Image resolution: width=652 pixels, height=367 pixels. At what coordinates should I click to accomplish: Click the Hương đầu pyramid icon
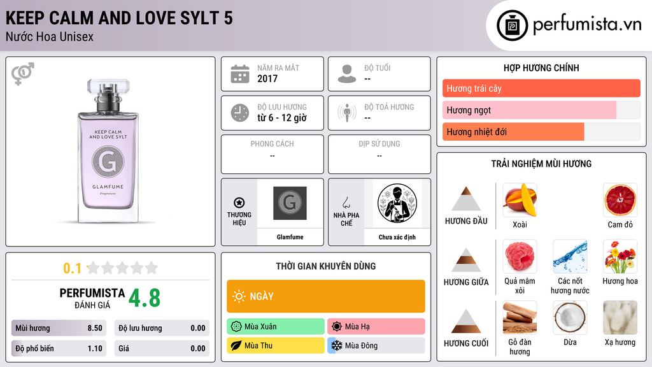coord(466,199)
